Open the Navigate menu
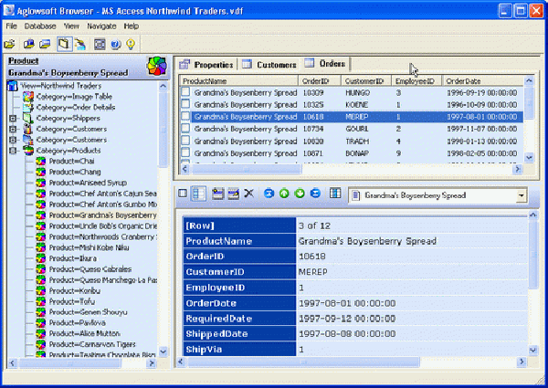 tap(100, 26)
